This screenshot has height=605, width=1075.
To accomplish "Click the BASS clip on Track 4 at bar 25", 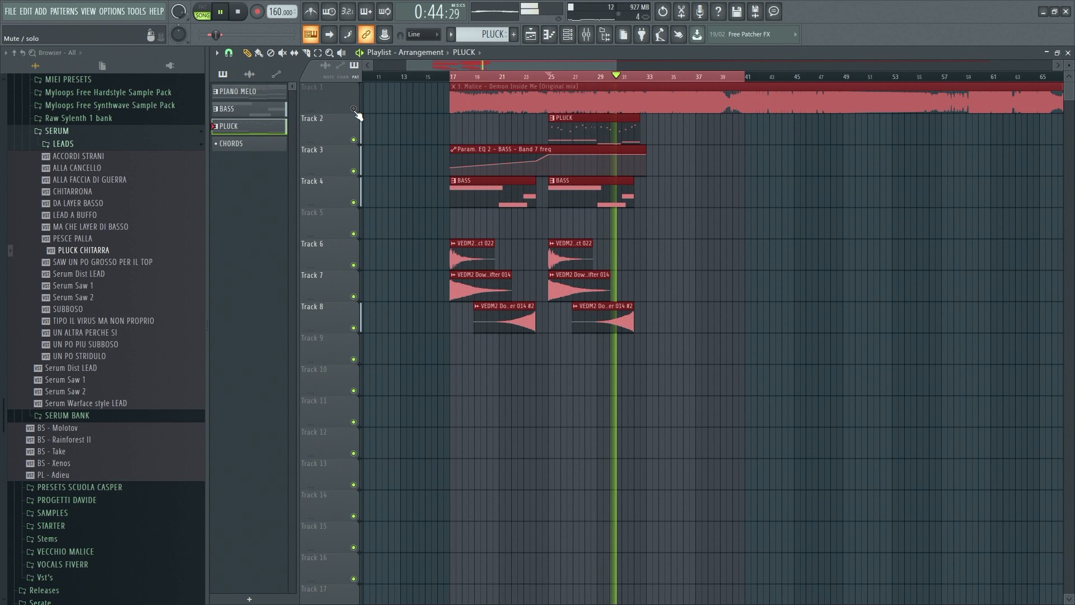I will [591, 192].
